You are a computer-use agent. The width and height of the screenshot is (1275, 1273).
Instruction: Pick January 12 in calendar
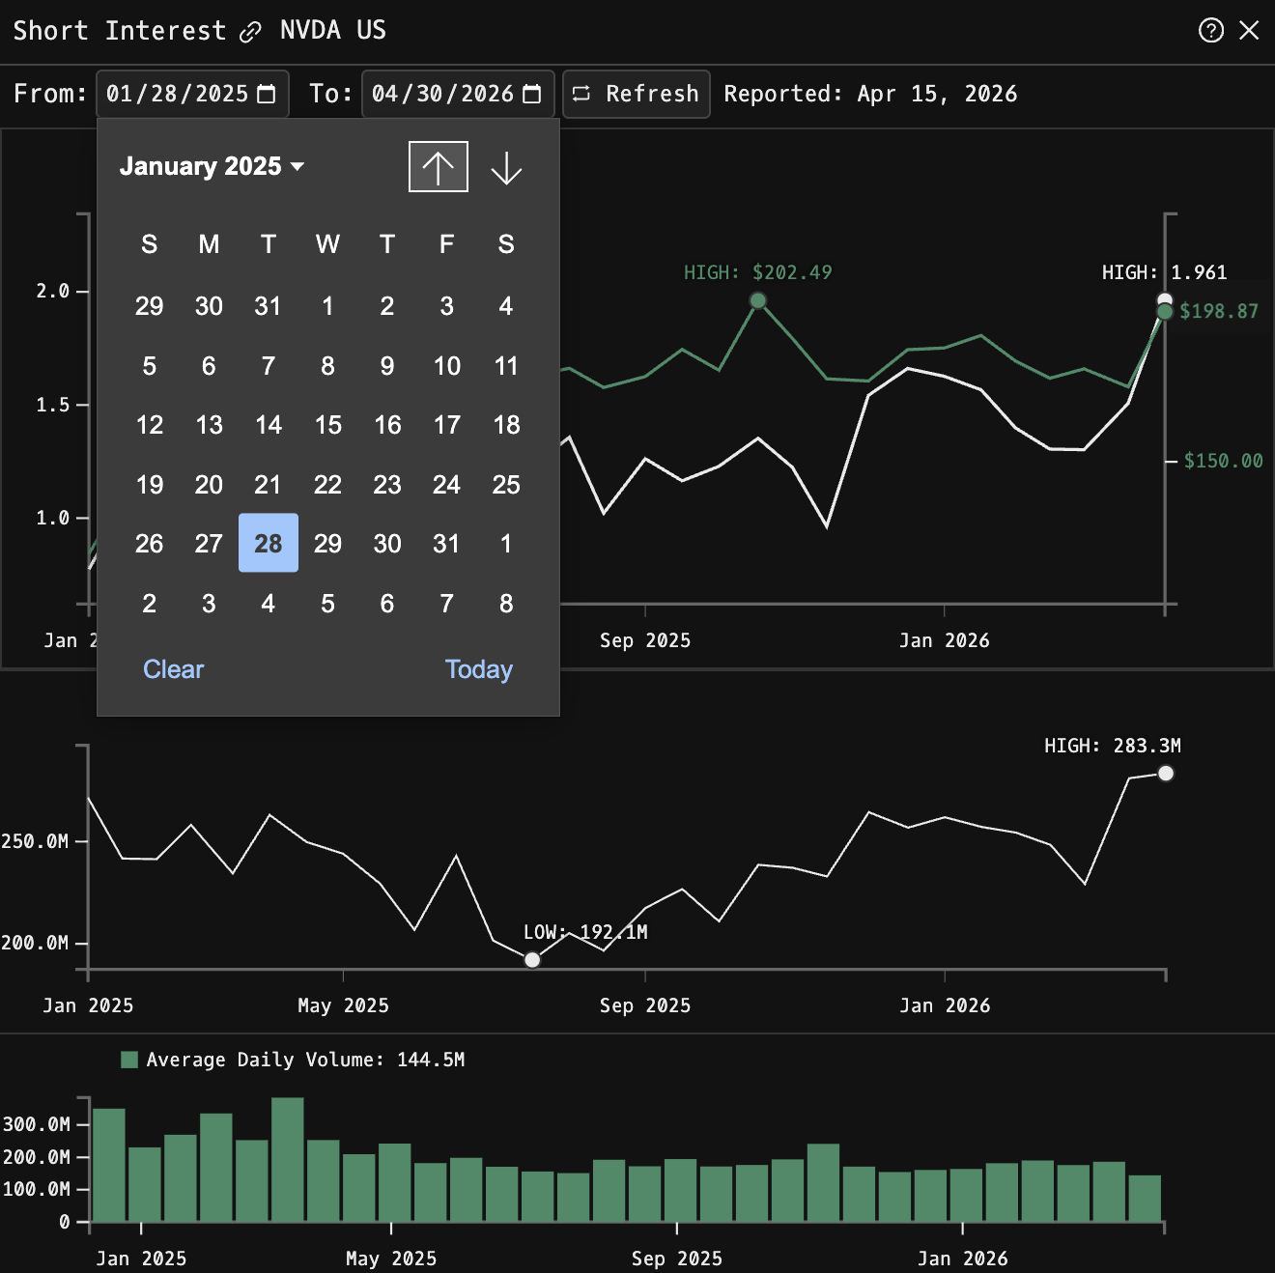(149, 425)
